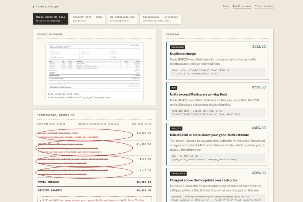Open Charged above hospital's own cash price finding
This screenshot has height=202, width=303.
tap(203, 180)
